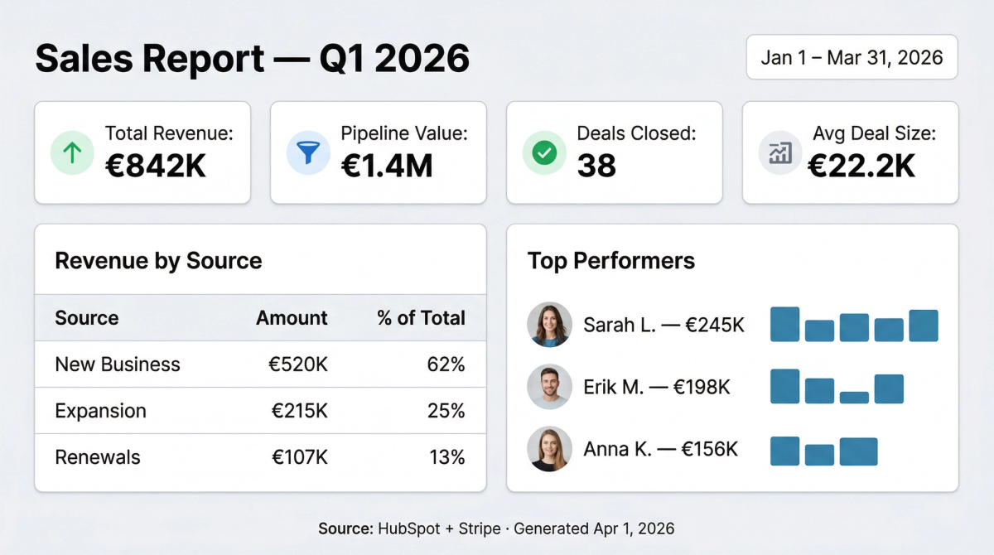Click Erik M.'s avatar photo
The width and height of the screenshot is (994, 555).
(x=549, y=387)
